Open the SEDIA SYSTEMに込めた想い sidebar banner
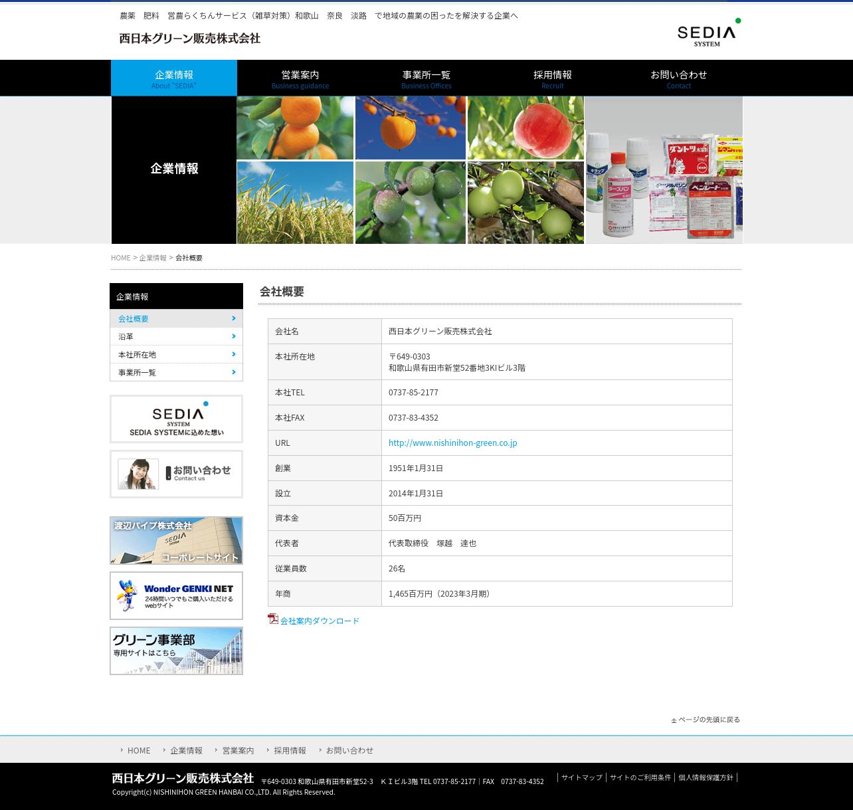 pyautogui.click(x=176, y=419)
